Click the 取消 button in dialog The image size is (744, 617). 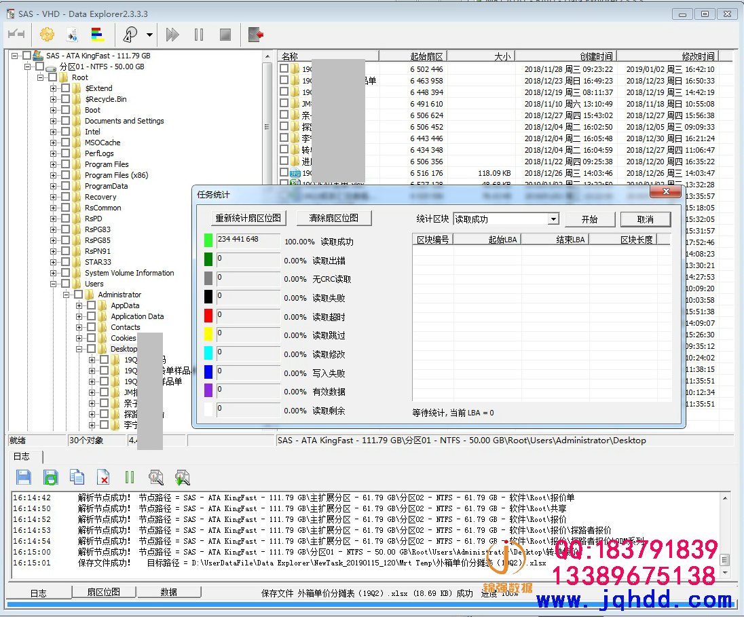pyautogui.click(x=646, y=219)
